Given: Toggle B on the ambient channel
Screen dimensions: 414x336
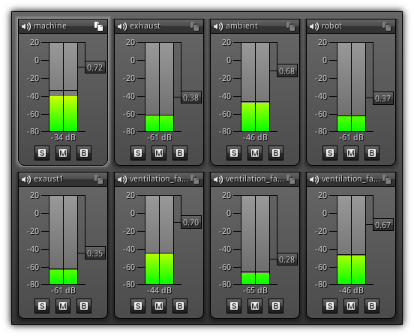Looking at the screenshot, I should [x=276, y=153].
